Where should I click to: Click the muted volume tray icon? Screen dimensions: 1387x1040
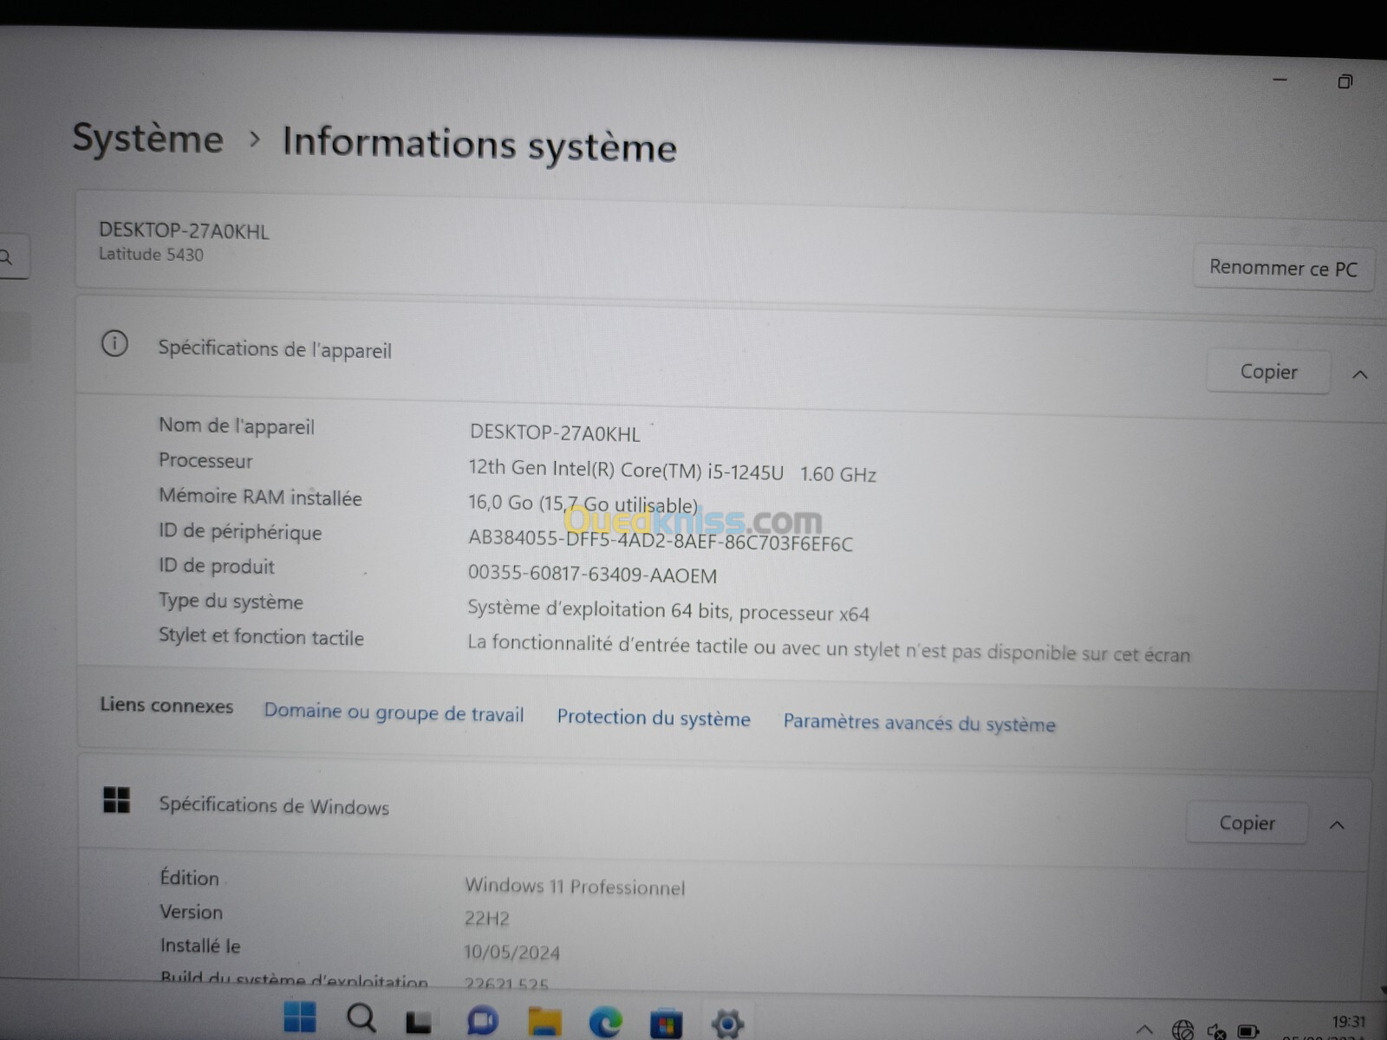pyautogui.click(x=1215, y=1030)
